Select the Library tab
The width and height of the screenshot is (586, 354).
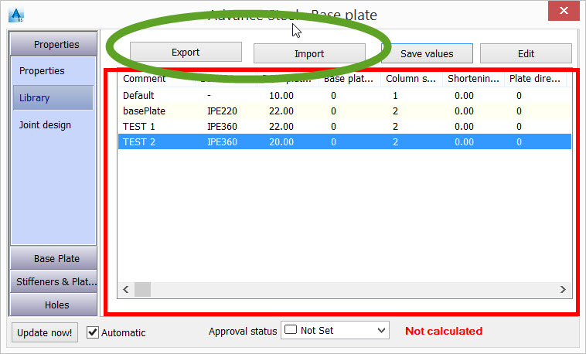[x=53, y=97]
